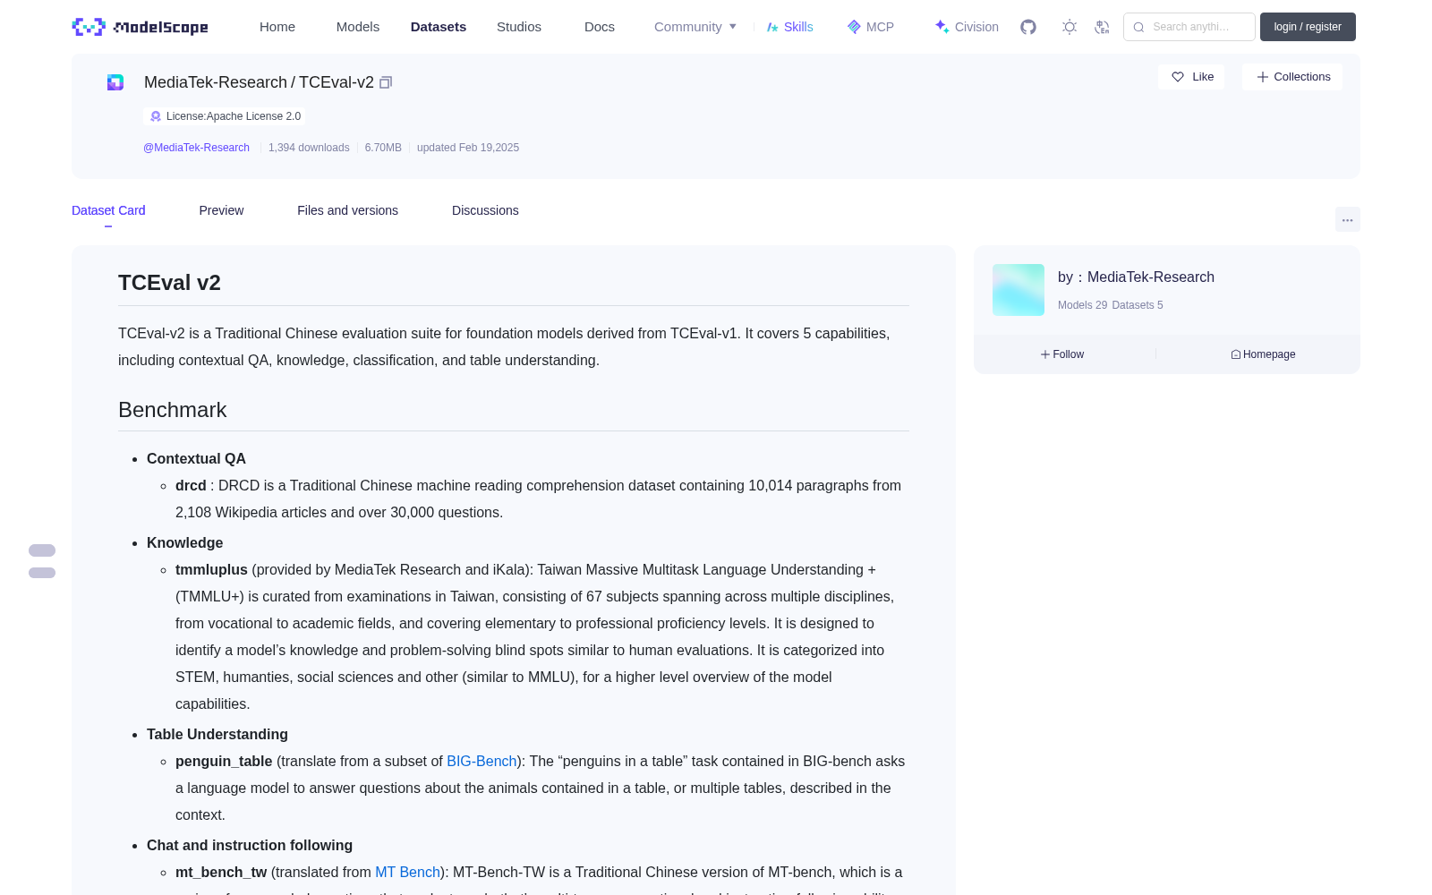Open the Datasets section
The image size is (1432, 895).
(x=439, y=27)
